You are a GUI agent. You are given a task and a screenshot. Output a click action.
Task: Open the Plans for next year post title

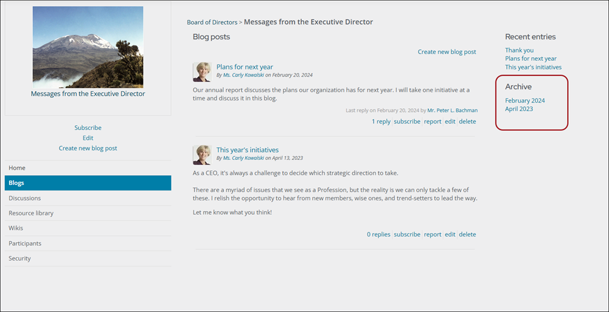[x=245, y=67]
